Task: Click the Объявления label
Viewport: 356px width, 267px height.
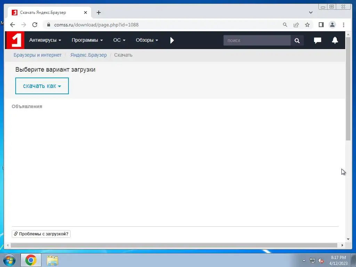Action: click(x=27, y=106)
